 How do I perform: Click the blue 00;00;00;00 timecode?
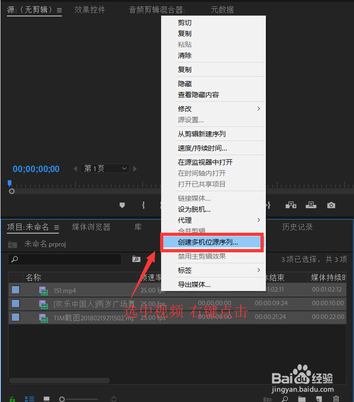click(x=36, y=169)
